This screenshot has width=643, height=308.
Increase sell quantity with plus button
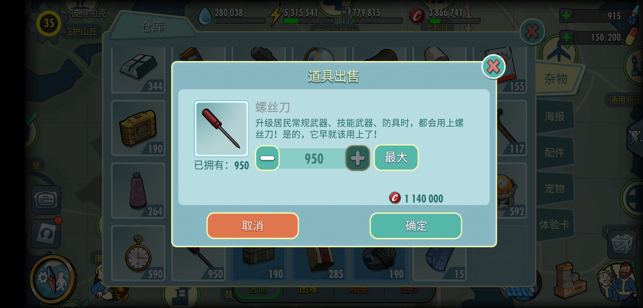point(358,158)
